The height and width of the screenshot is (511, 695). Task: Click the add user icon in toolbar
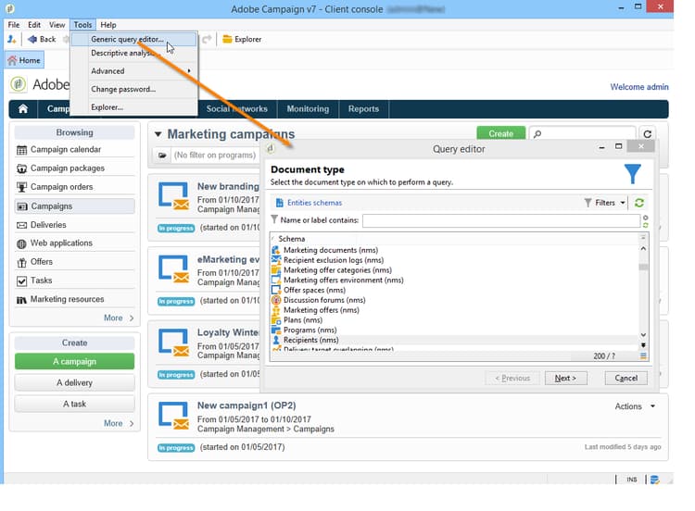(12, 40)
